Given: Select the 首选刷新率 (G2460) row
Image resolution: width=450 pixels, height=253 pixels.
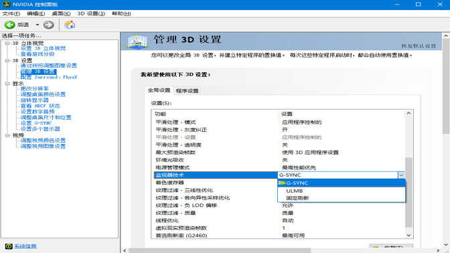Looking at the screenshot, I should [279, 235].
